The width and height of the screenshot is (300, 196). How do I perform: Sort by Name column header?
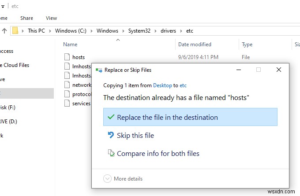click(70, 44)
